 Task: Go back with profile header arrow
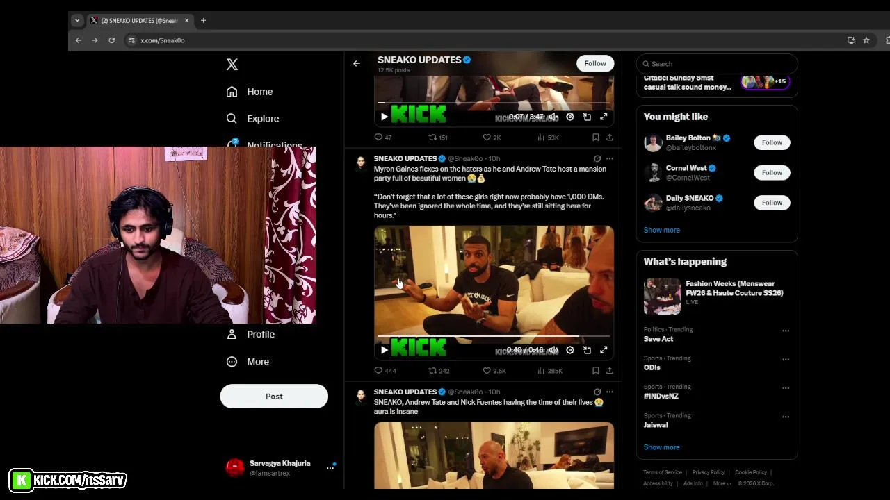pyautogui.click(x=356, y=64)
